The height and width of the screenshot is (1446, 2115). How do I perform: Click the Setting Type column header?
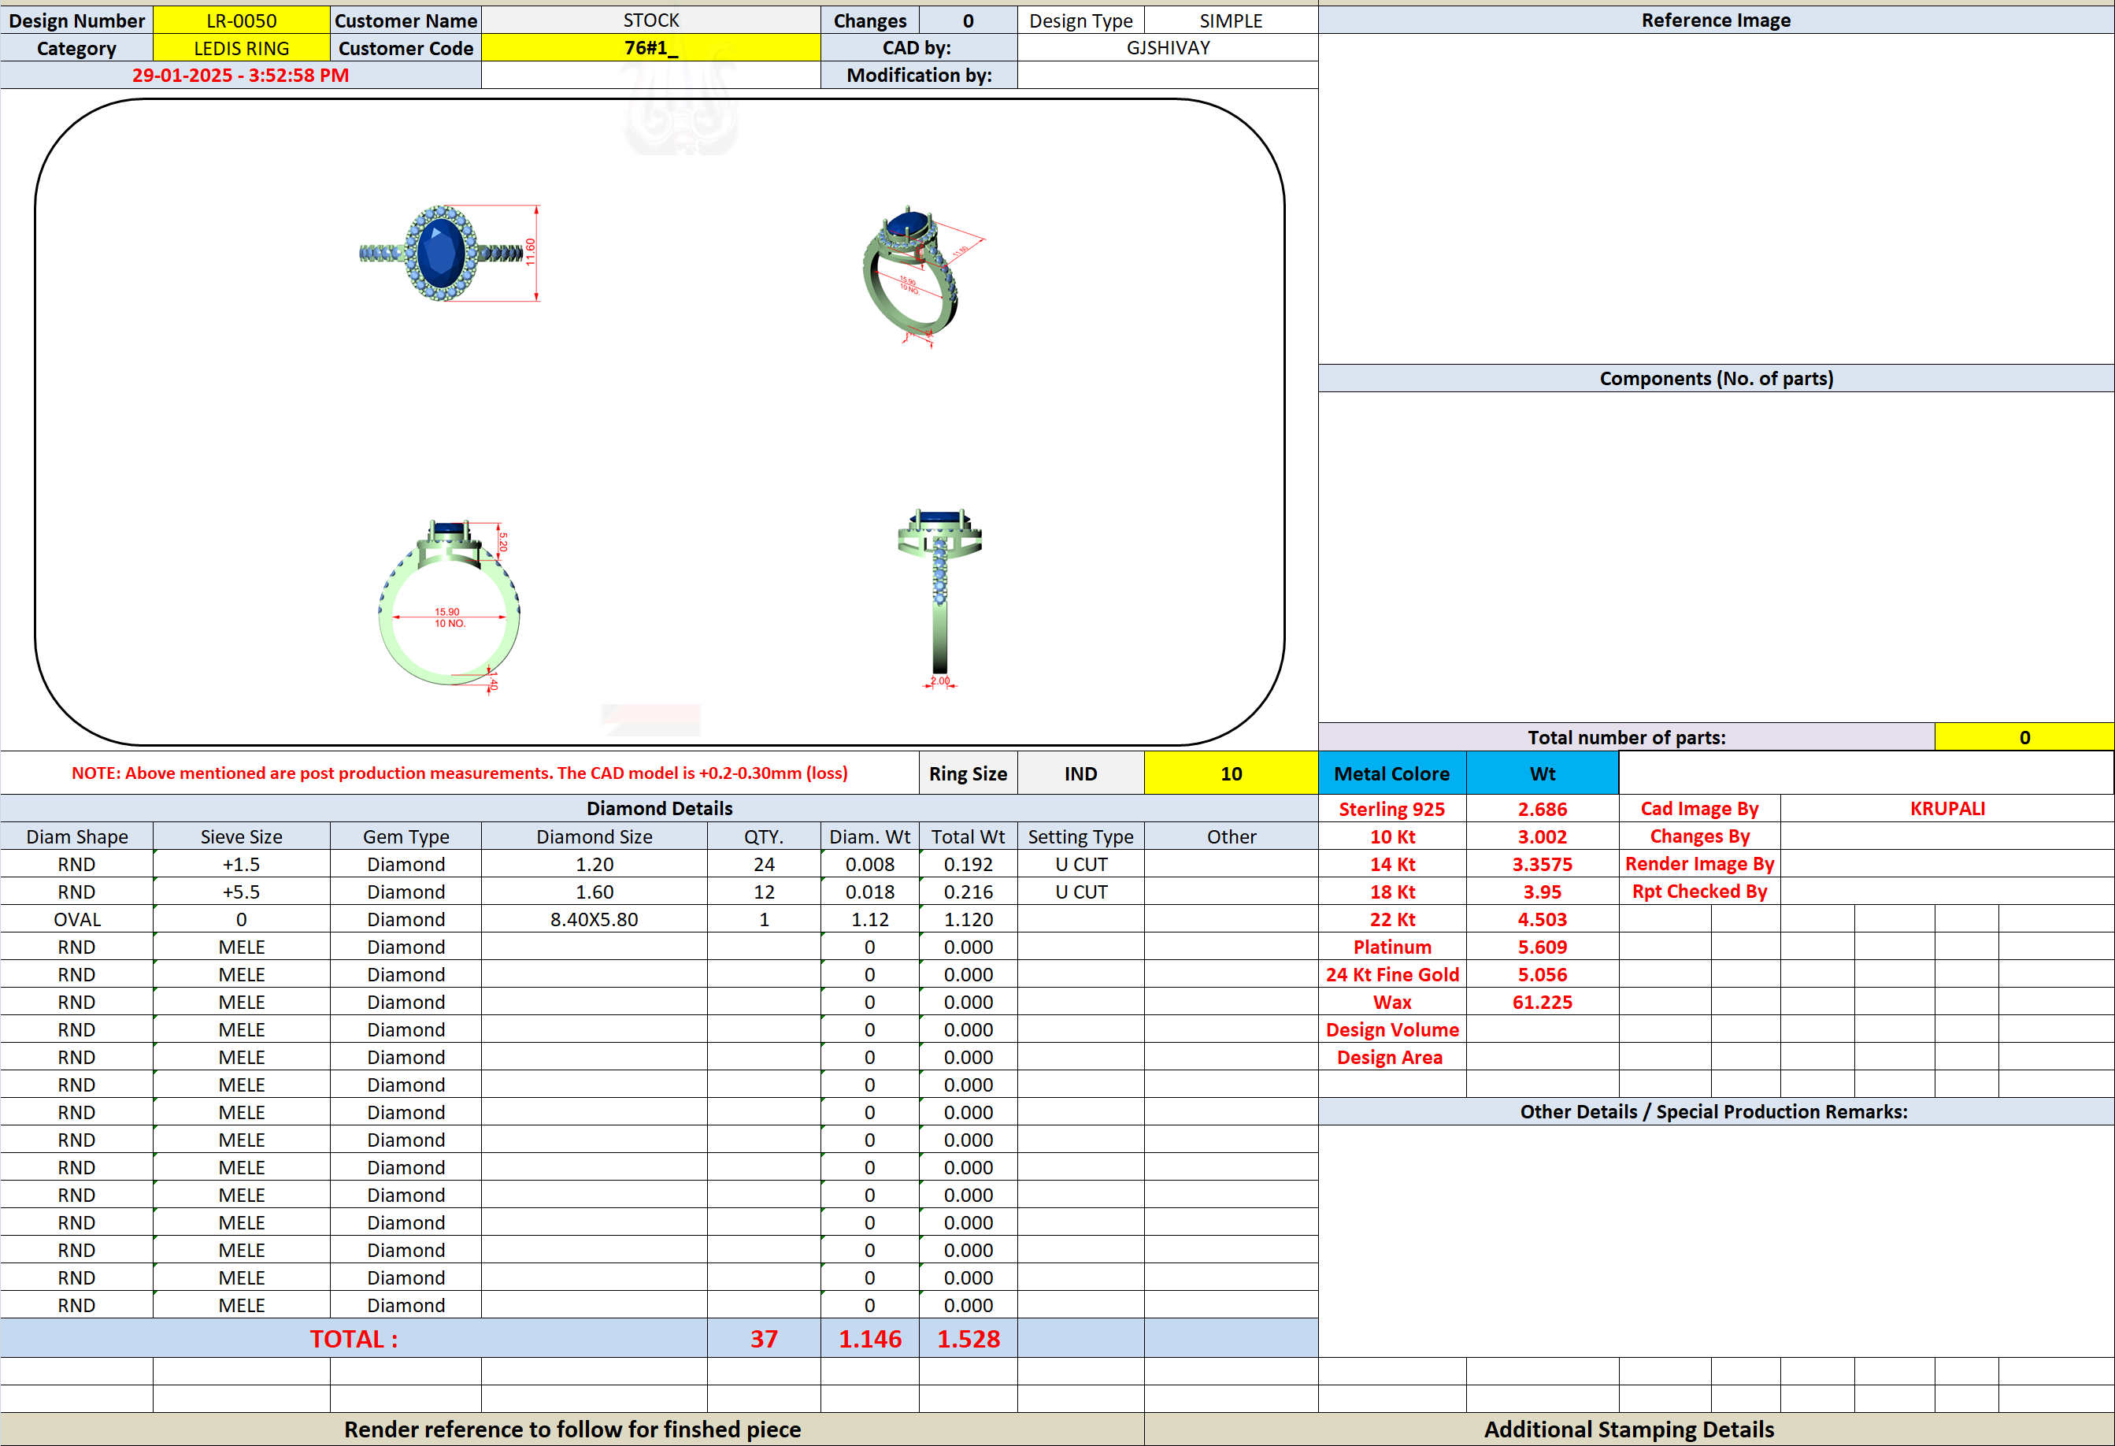1080,836
